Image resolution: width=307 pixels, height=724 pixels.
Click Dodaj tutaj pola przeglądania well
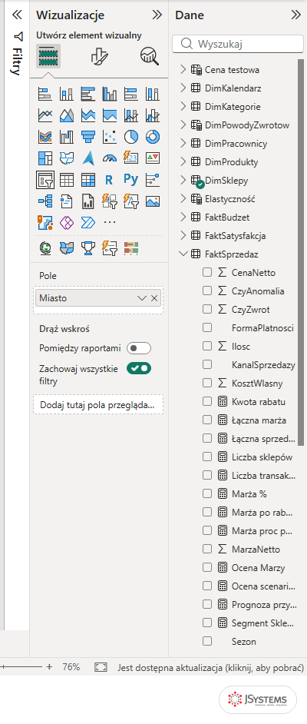(x=98, y=405)
